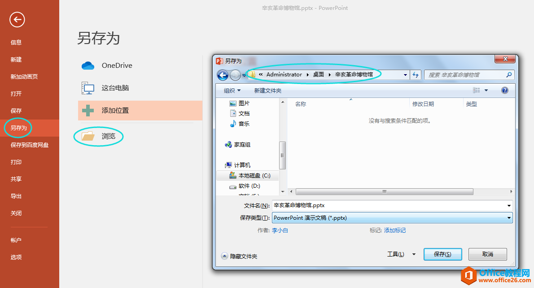Click the navigation tree's vertical scrollbar thumb
This screenshot has height=288, width=534.
tap(282, 155)
